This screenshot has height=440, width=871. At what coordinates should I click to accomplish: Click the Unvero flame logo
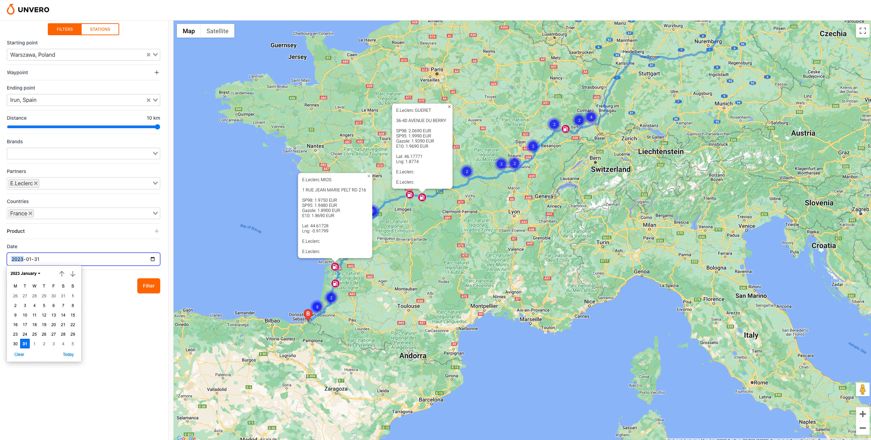[x=11, y=10]
